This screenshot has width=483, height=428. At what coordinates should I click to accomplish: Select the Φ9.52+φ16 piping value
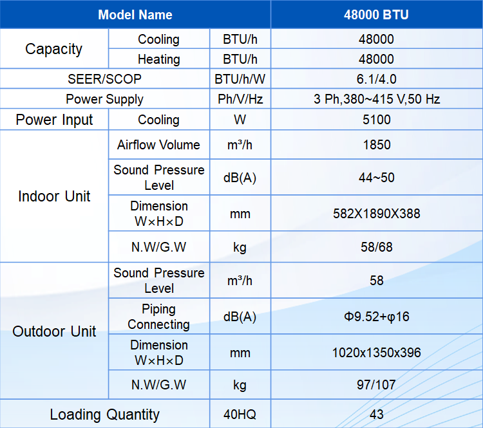coord(376,317)
